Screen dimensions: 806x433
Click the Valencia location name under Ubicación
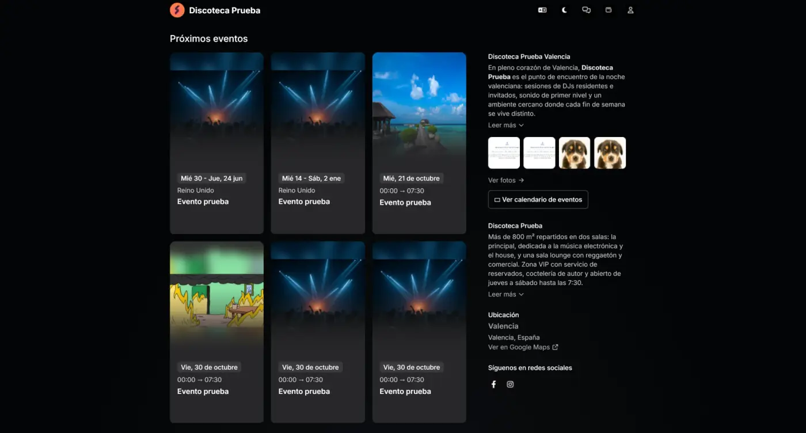(503, 326)
